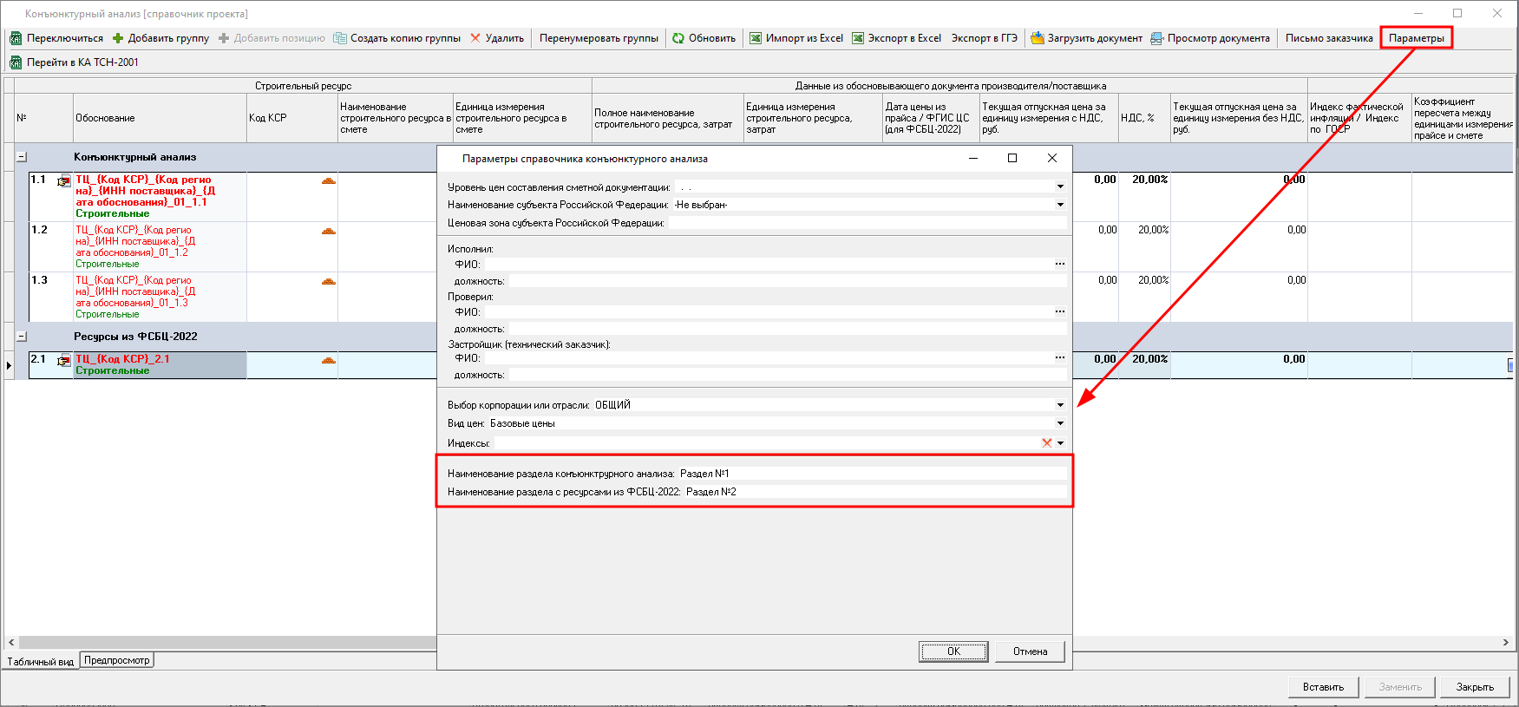1519x707 pixels.
Task: Switch to the Предпросмотр tab
Action: coord(117,660)
